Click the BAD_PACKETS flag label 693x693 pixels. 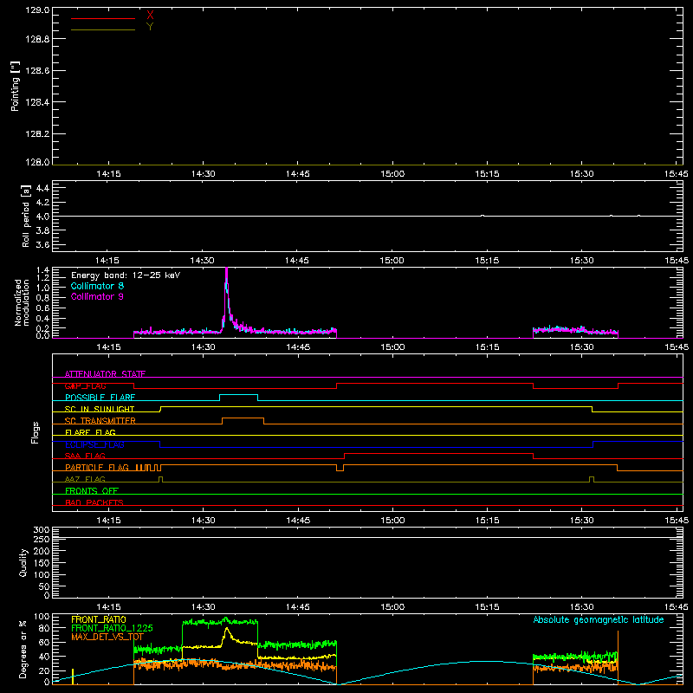point(94,503)
